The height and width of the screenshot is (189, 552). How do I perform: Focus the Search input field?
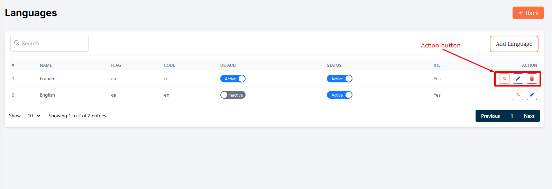tap(54, 44)
